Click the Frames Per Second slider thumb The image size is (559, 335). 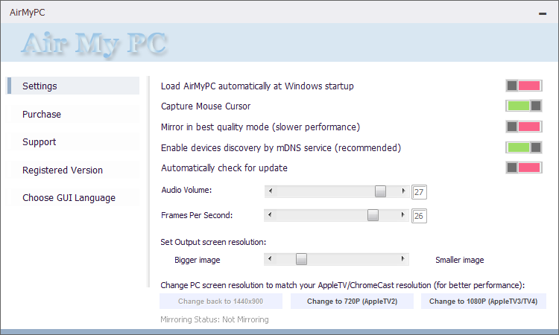click(373, 215)
